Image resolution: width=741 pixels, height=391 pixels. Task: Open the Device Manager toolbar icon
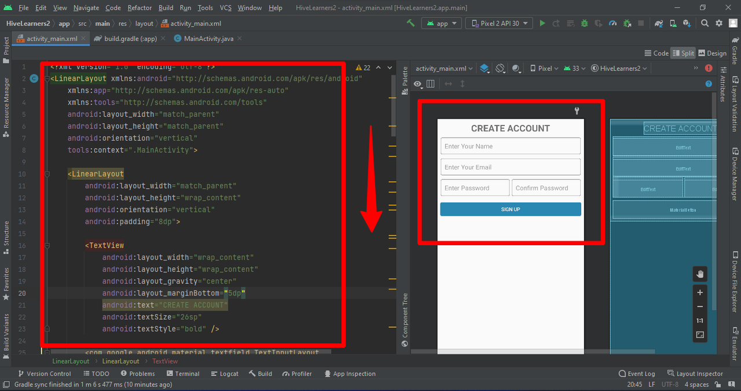coord(673,23)
